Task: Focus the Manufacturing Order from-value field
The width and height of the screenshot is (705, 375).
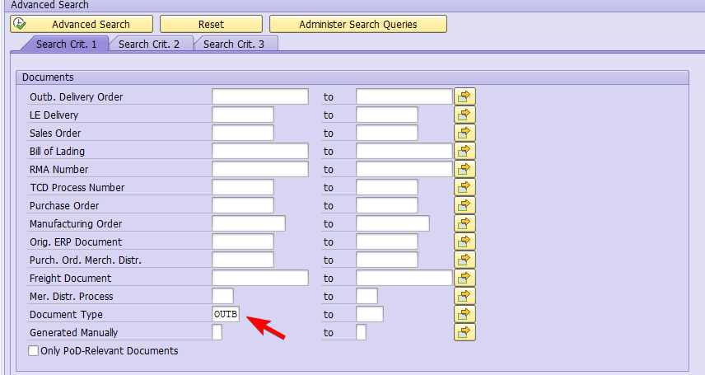Action: [248, 223]
